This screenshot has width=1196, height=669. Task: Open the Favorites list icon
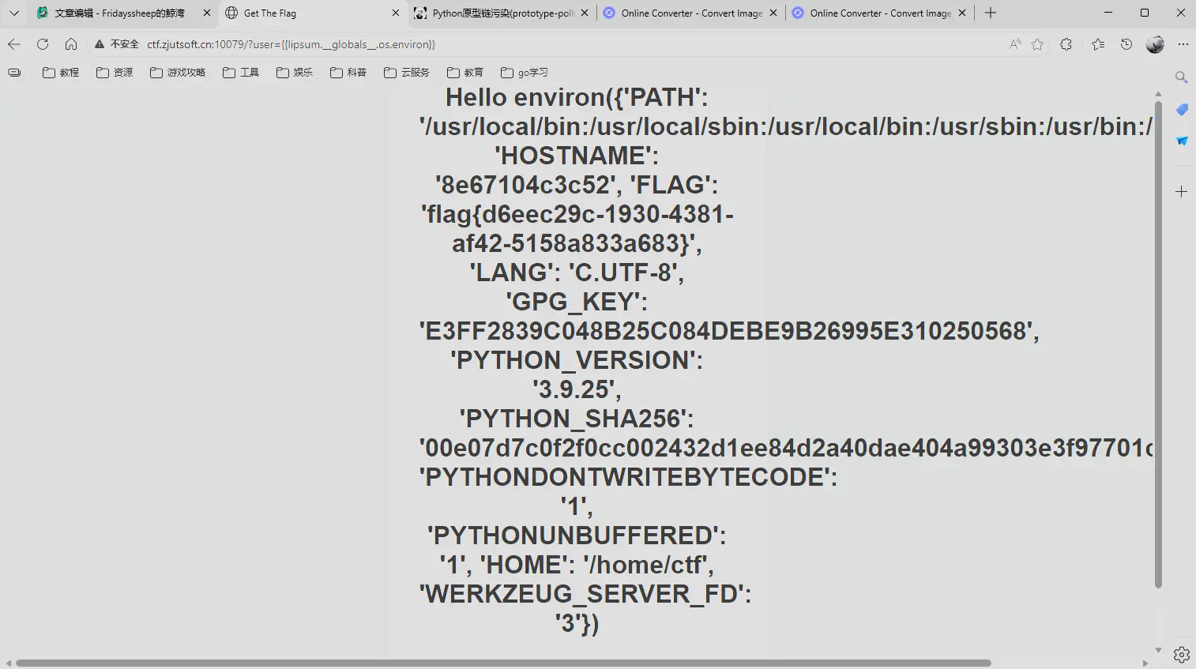click(x=1097, y=44)
